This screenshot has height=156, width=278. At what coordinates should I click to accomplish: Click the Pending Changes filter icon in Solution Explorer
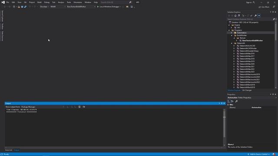tap(243, 16)
